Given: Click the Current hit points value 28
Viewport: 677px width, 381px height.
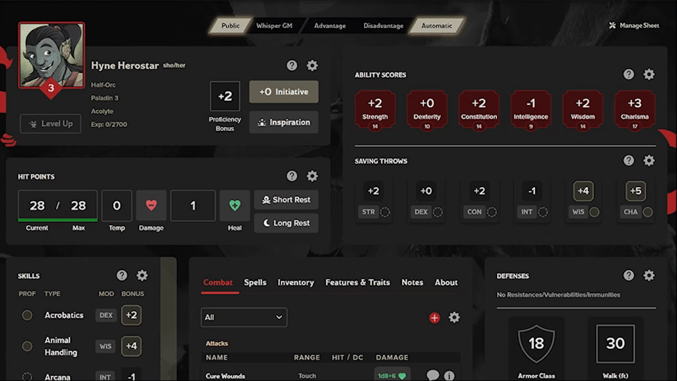Looking at the screenshot, I should pos(37,205).
